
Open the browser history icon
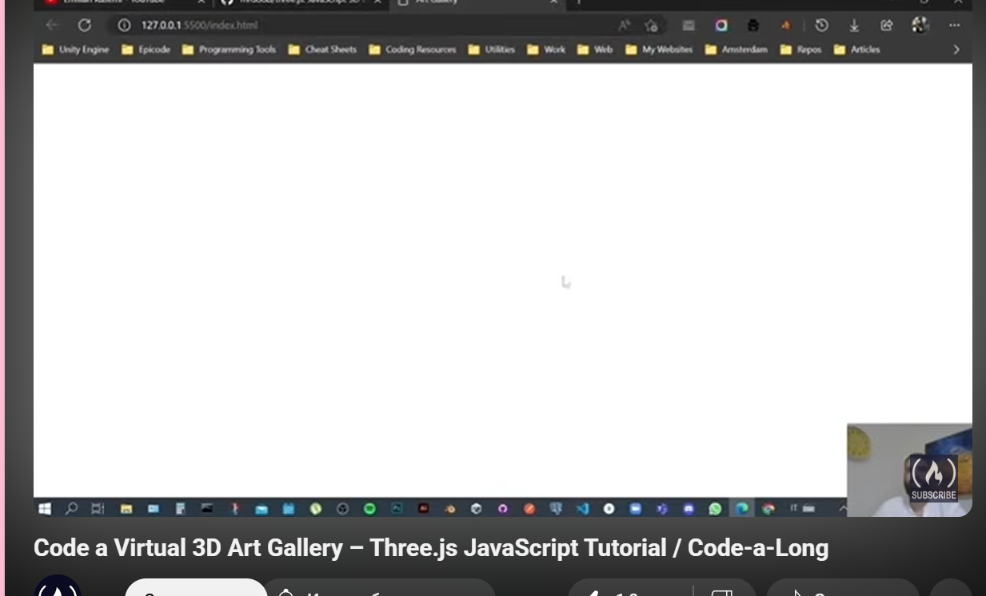point(821,25)
